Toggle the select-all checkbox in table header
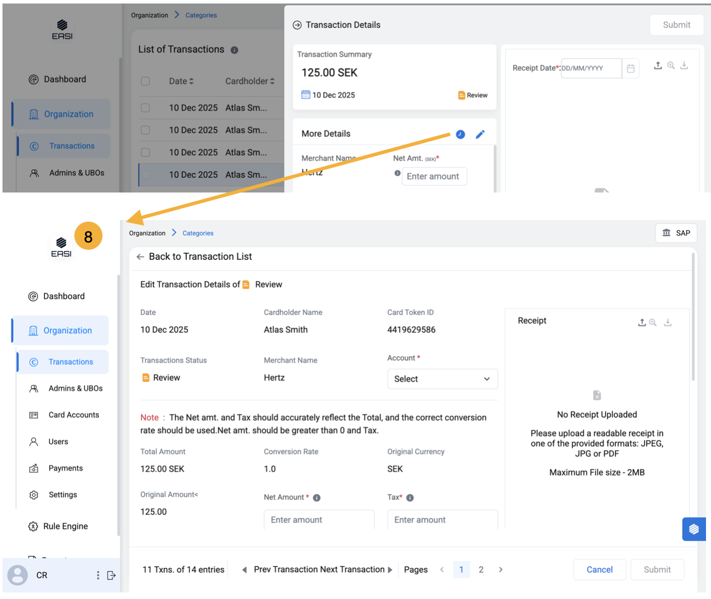 pyautogui.click(x=145, y=81)
